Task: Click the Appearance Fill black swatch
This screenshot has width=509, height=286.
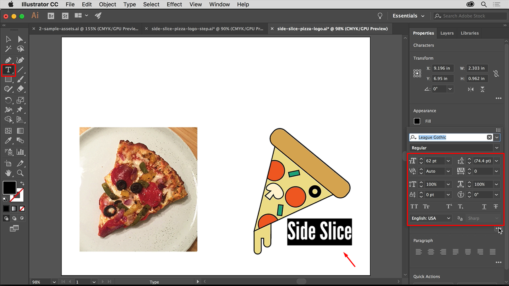Action: [x=417, y=121]
